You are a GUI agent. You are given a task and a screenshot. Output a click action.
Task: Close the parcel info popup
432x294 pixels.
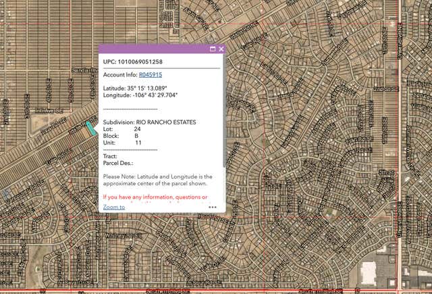[x=221, y=49]
